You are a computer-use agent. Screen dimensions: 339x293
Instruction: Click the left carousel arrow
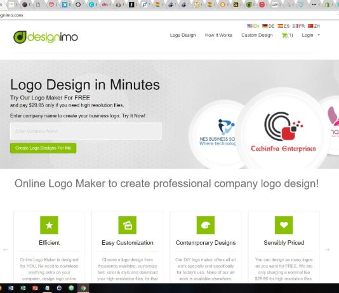click(x=6, y=250)
